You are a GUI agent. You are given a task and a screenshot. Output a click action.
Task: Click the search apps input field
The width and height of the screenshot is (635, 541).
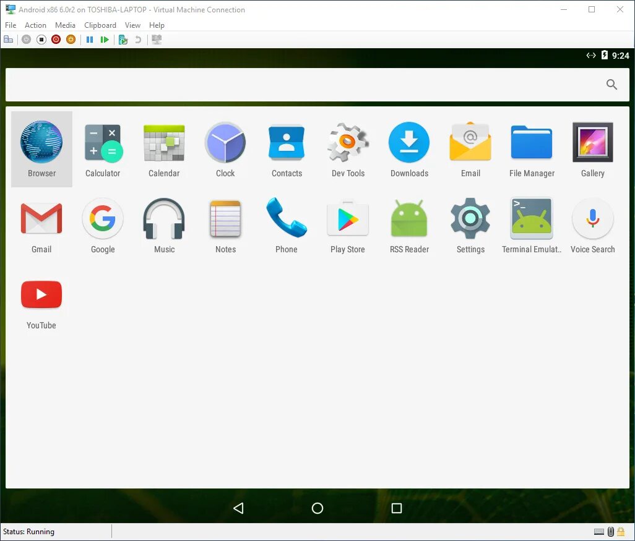pos(317,84)
